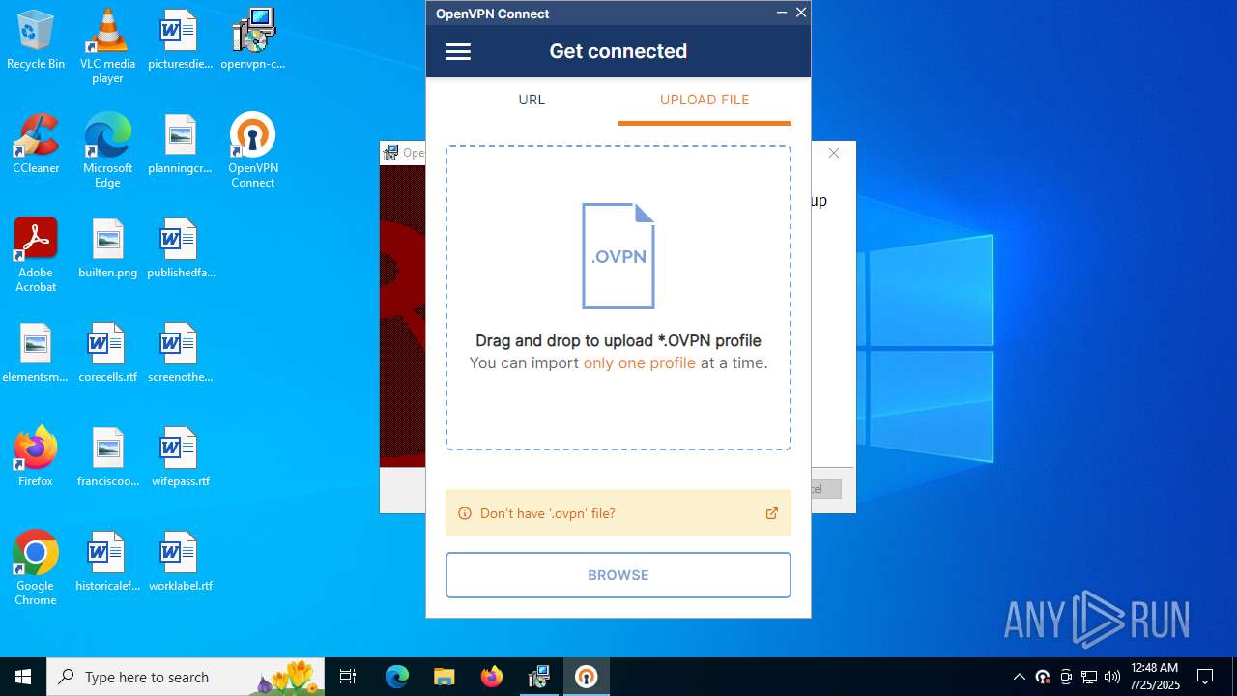Image resolution: width=1237 pixels, height=696 pixels.
Task: Open Google Chrome desktop shortcut
Action: [x=36, y=567]
